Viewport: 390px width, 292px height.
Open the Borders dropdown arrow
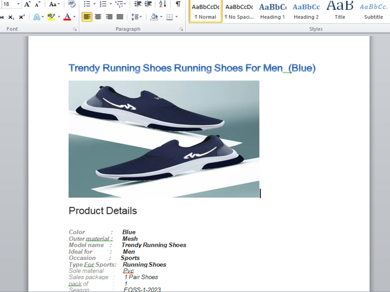pos(177,17)
